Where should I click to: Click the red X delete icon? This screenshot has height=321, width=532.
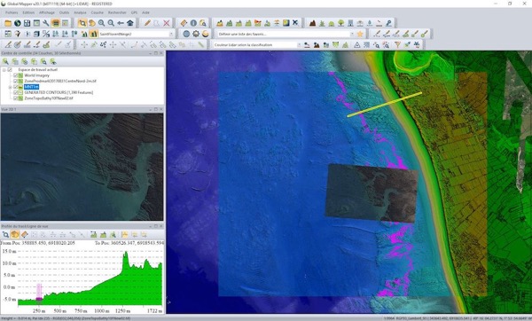167,23
